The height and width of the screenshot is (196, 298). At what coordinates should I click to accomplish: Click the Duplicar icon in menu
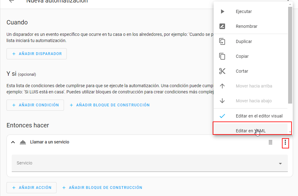click(222, 41)
